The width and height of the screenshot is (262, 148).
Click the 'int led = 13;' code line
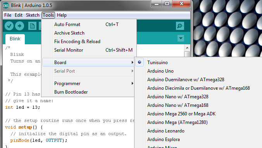pos(22,107)
